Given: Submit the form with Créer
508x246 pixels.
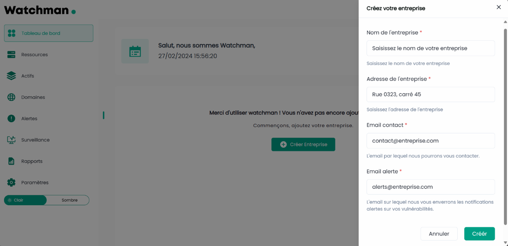Looking at the screenshot, I should point(479,234).
